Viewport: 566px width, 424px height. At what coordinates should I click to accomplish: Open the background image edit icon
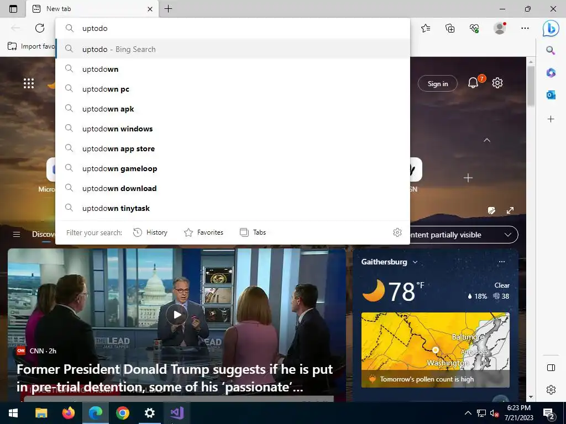[x=491, y=210]
